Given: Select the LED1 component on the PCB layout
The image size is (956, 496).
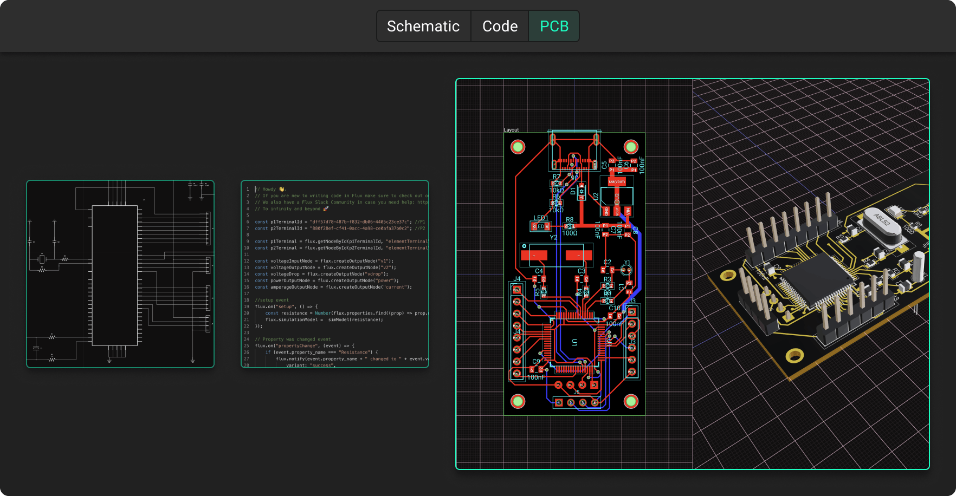Looking at the screenshot, I should pyautogui.click(x=540, y=226).
